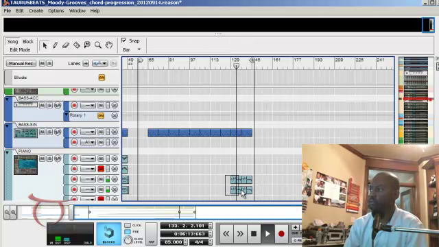Arm record on BASS-ACC lane
The image size is (439, 247).
pyautogui.click(x=74, y=105)
